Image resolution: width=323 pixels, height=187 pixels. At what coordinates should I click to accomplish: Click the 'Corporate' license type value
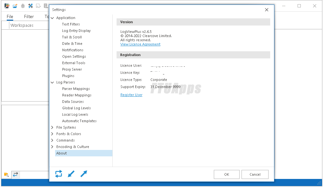(x=159, y=80)
